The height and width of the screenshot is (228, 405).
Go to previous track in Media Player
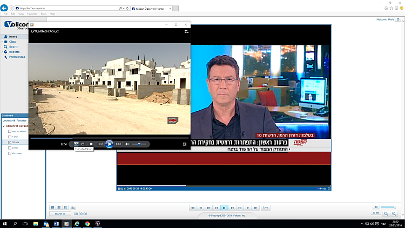pos(100,144)
